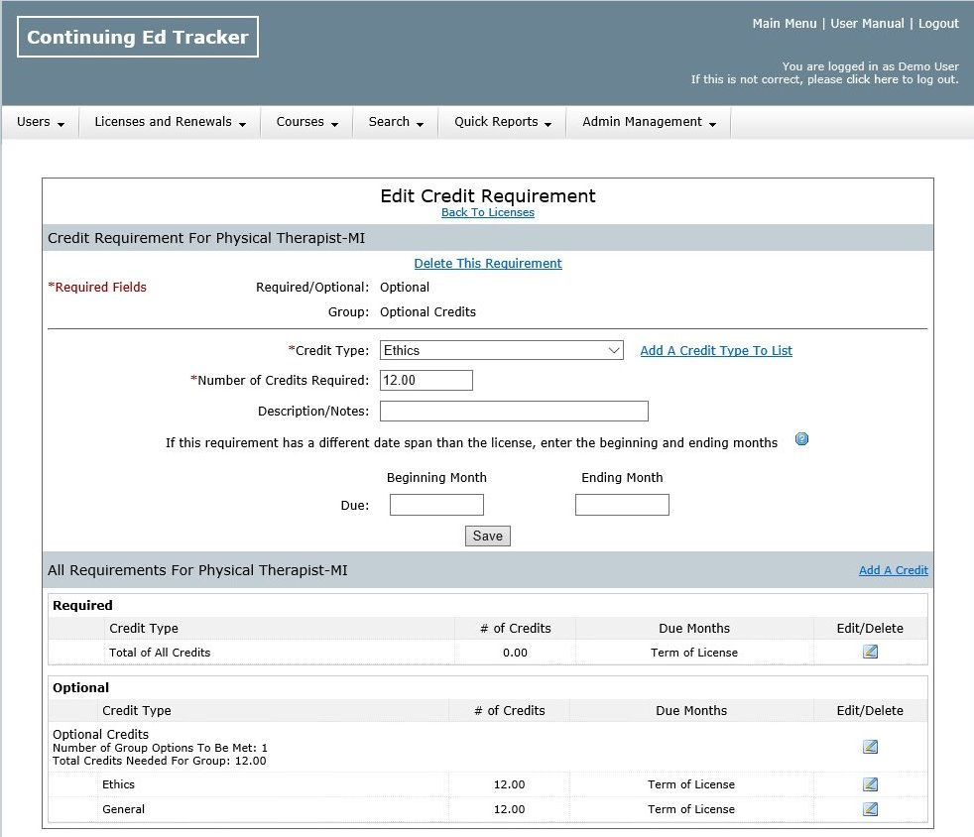The height and width of the screenshot is (837, 974).
Task: Click Delete This Requirement link
Action: 487,264
